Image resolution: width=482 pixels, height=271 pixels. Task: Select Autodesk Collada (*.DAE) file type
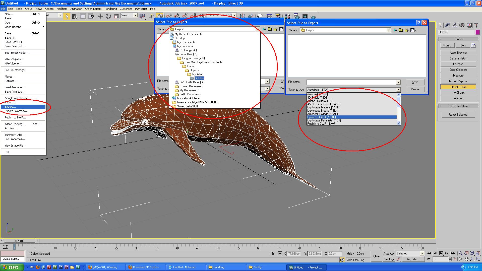click(352, 114)
